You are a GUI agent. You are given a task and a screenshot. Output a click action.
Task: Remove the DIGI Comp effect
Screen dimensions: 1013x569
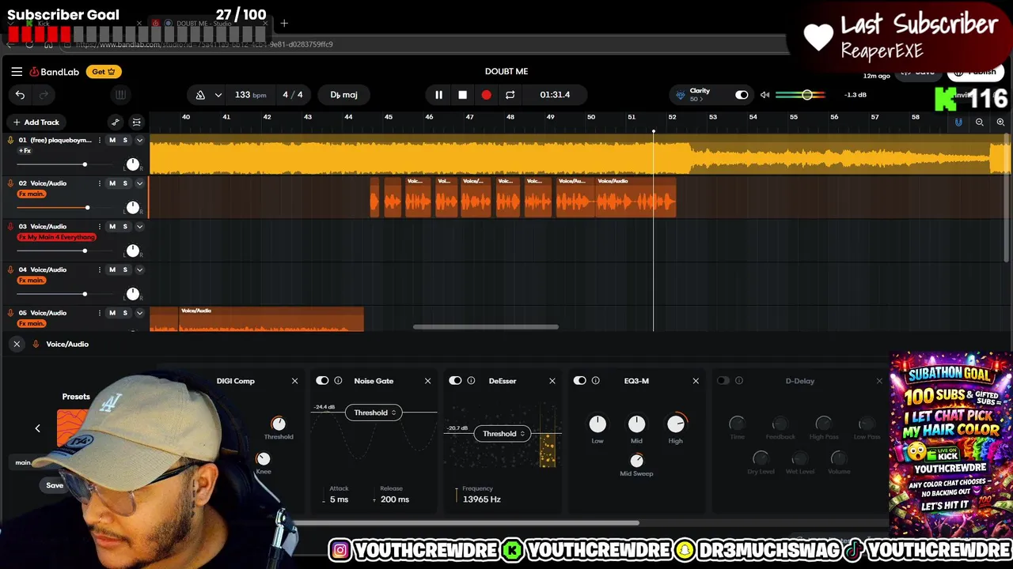(294, 381)
